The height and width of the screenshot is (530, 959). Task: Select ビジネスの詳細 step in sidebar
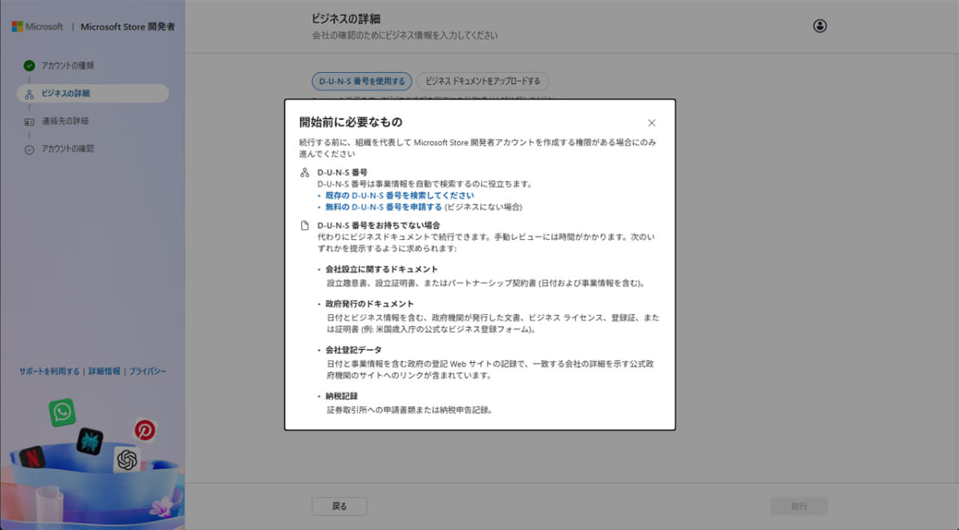click(93, 94)
